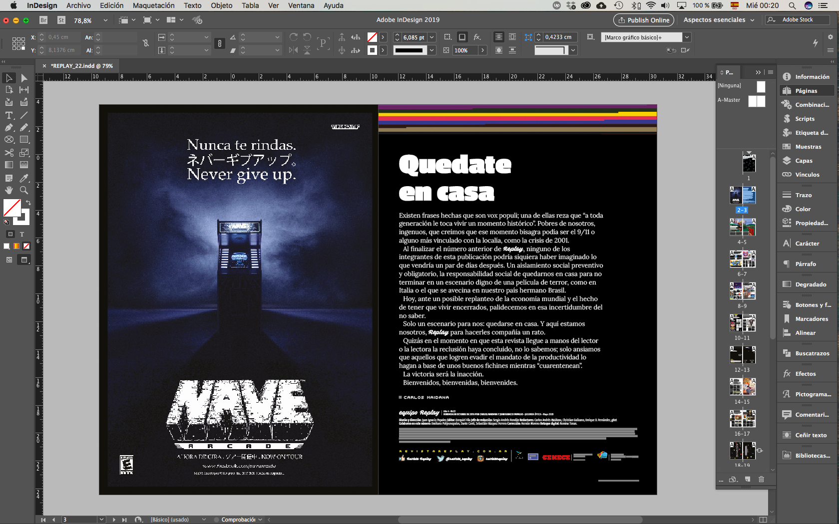Create new page icon in Pages panel

click(x=748, y=479)
